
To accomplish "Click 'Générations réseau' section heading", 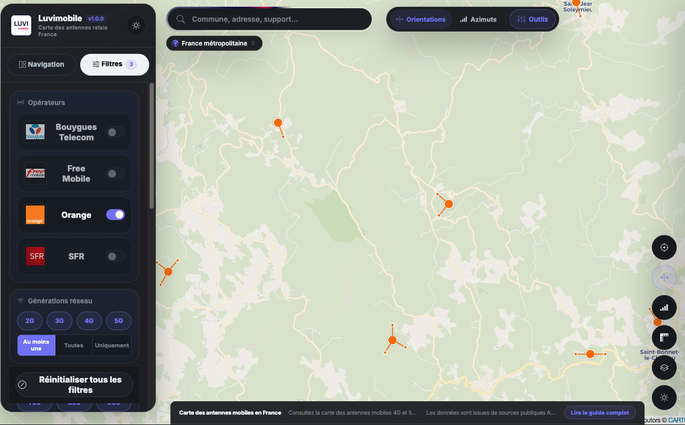I will pyautogui.click(x=60, y=301).
